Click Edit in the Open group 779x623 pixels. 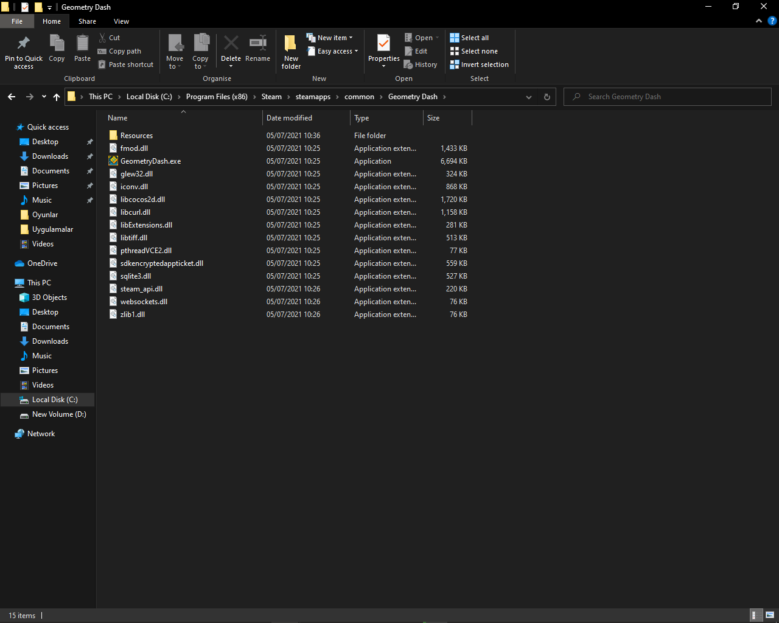416,51
